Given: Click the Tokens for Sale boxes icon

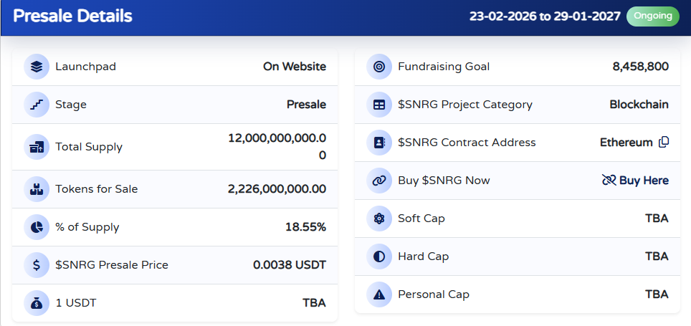Looking at the screenshot, I should pyautogui.click(x=37, y=189).
